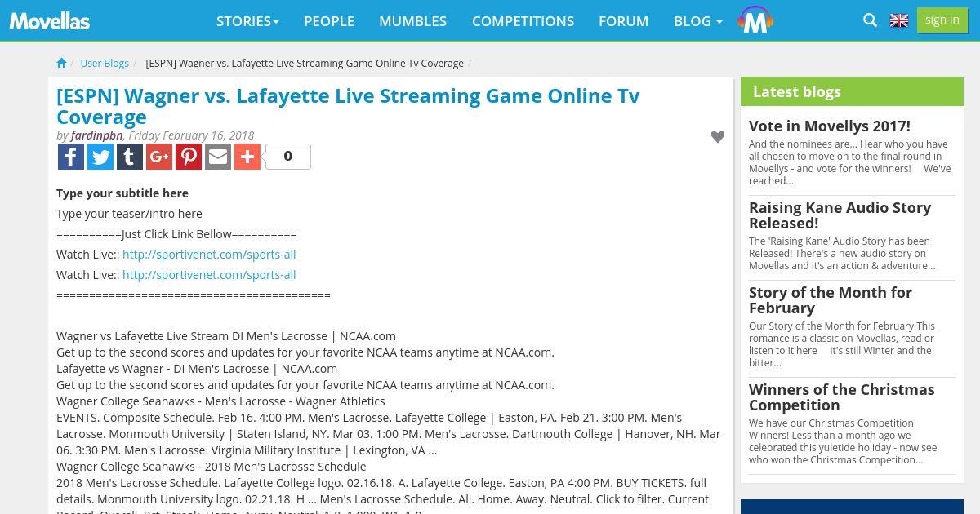Click breadcrumb text for current blog title
Viewport: 980px width, 514px height.
305,63
